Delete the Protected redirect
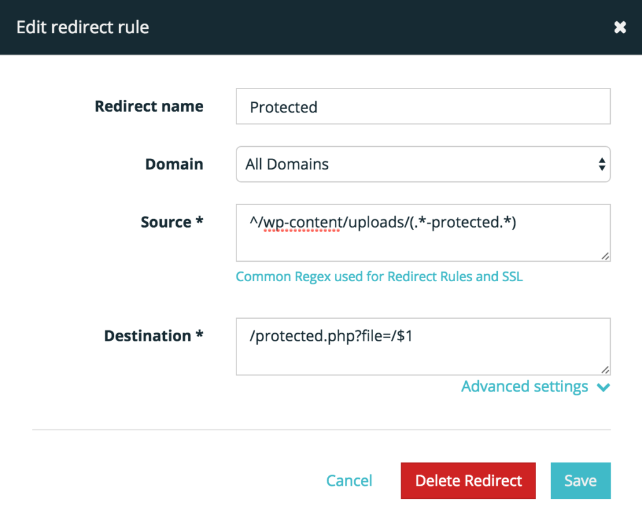The height and width of the screenshot is (529, 642). tap(468, 480)
